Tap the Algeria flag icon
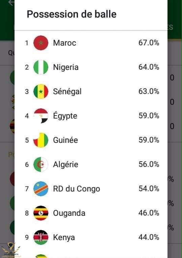 (41, 164)
